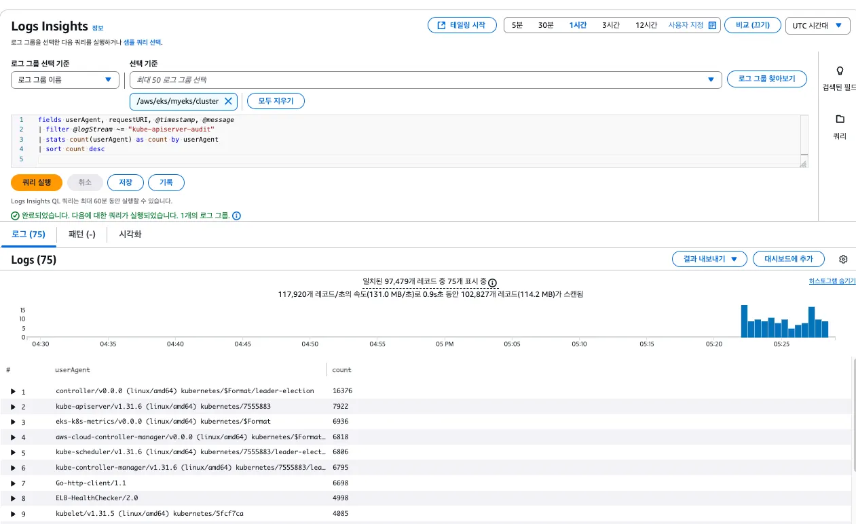Switch to the 로그 (75) tab

coord(29,235)
